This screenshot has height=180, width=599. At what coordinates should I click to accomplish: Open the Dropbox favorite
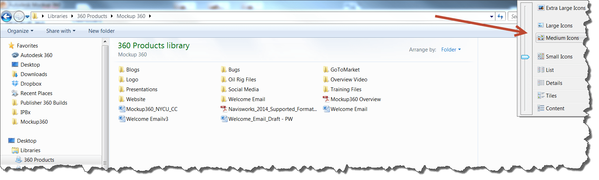27,83
